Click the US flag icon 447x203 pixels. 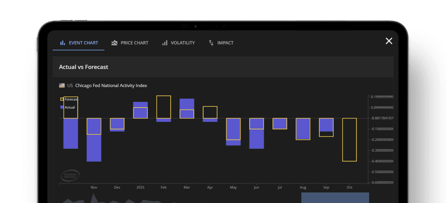point(62,85)
